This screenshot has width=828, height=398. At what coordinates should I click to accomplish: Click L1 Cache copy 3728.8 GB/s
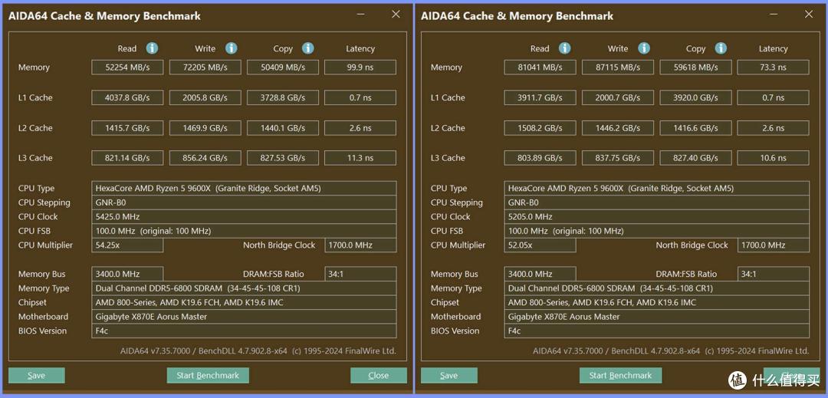[283, 97]
